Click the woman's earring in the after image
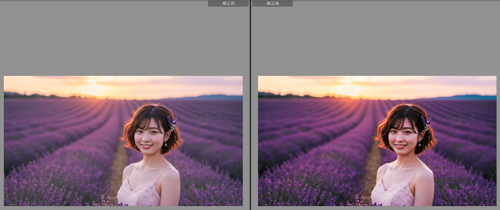 420,144
